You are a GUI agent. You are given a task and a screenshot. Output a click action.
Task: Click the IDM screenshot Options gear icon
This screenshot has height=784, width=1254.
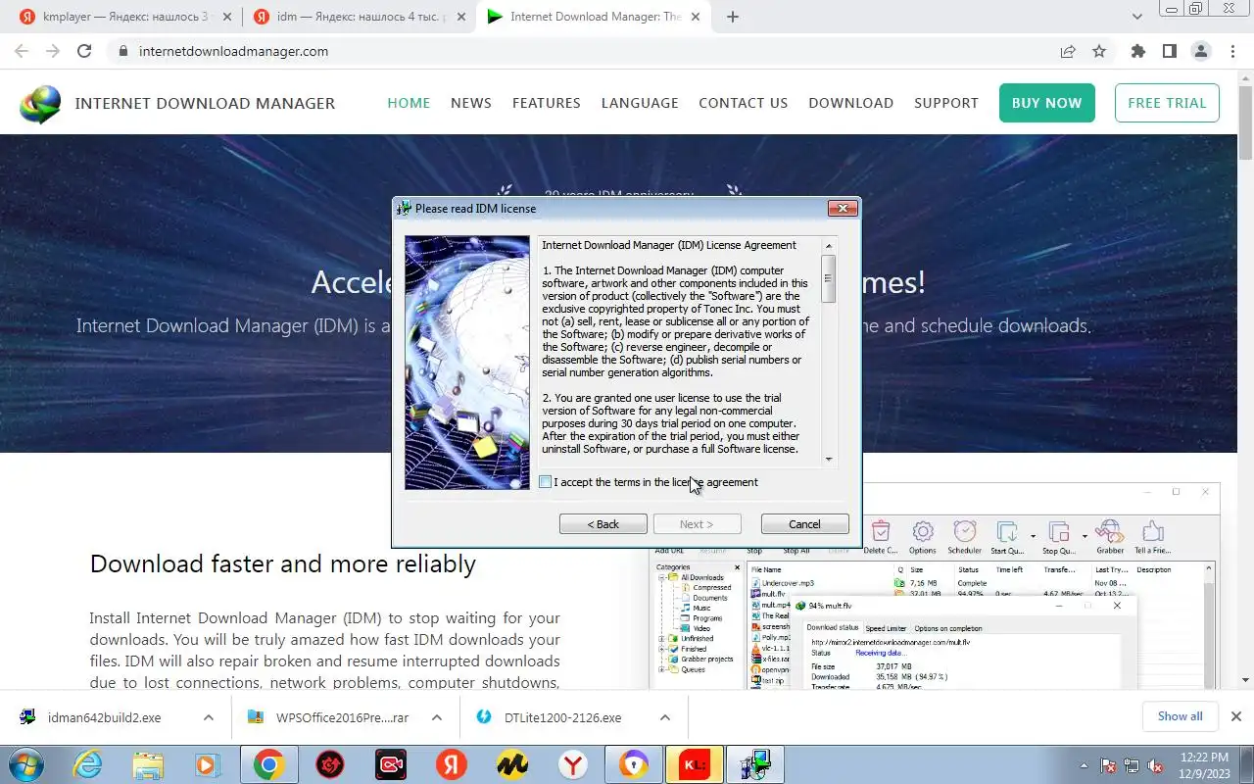pyautogui.click(x=923, y=537)
